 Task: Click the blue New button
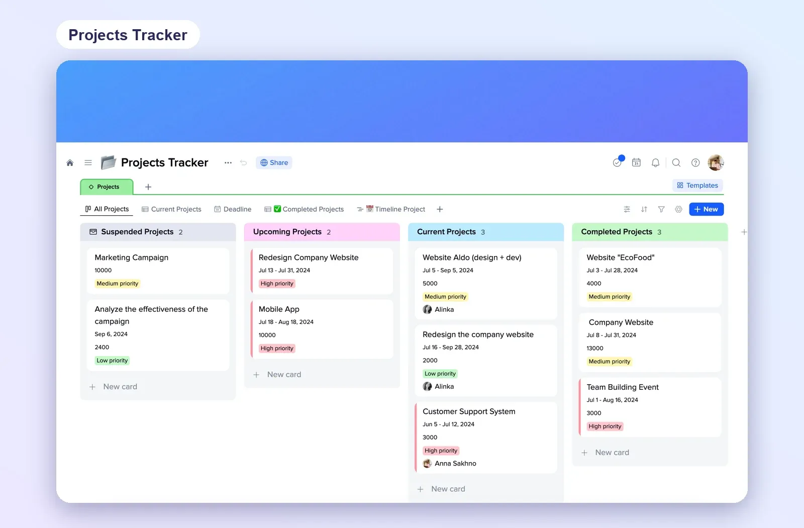point(706,209)
